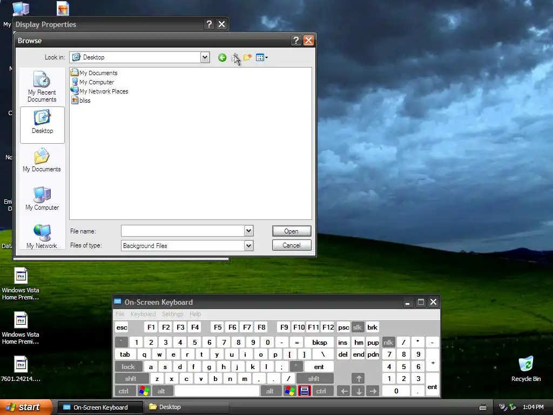The image size is (553, 415).
Task: Click the Open button
Action: point(292,231)
